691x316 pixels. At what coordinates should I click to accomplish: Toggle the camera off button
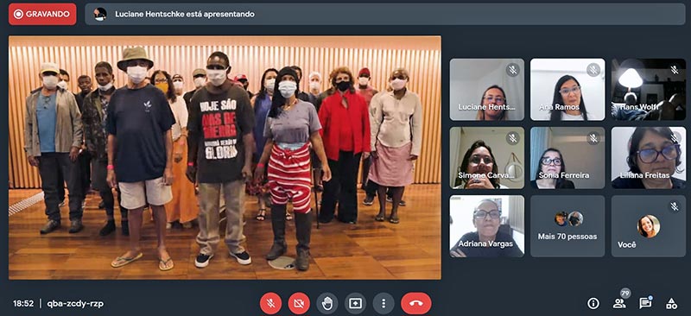[x=299, y=303]
